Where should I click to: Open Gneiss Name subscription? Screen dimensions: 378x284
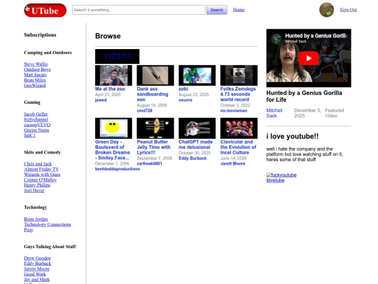tap(36, 130)
